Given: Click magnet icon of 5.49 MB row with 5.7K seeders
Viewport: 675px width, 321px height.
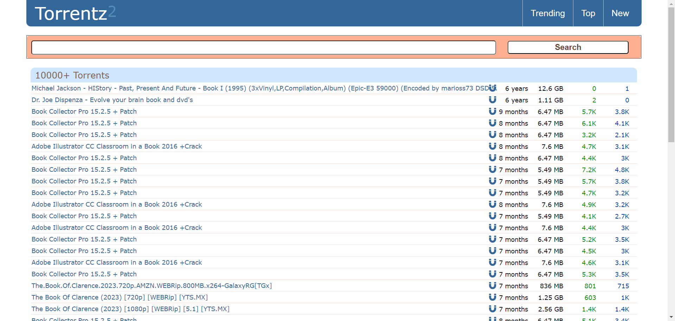Looking at the screenshot, I should (493, 181).
